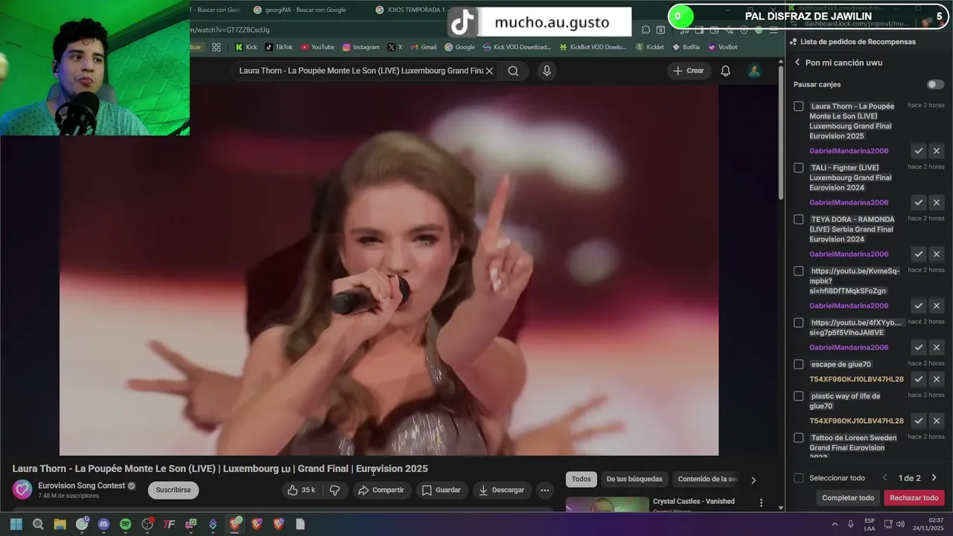
Task: Check TEYA DORA - RAMONDA request checkbox
Action: 798,220
